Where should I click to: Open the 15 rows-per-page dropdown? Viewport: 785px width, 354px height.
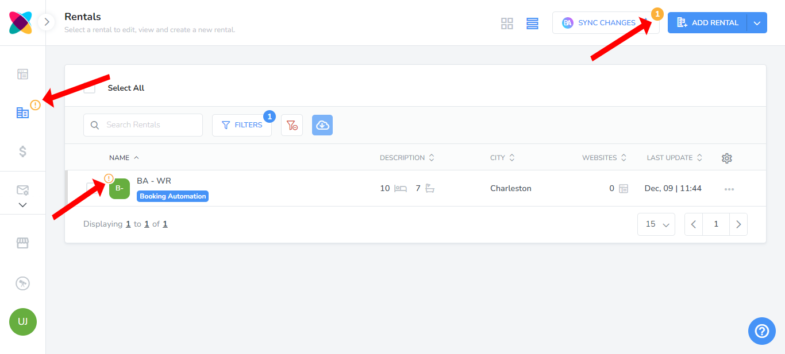[x=656, y=224]
